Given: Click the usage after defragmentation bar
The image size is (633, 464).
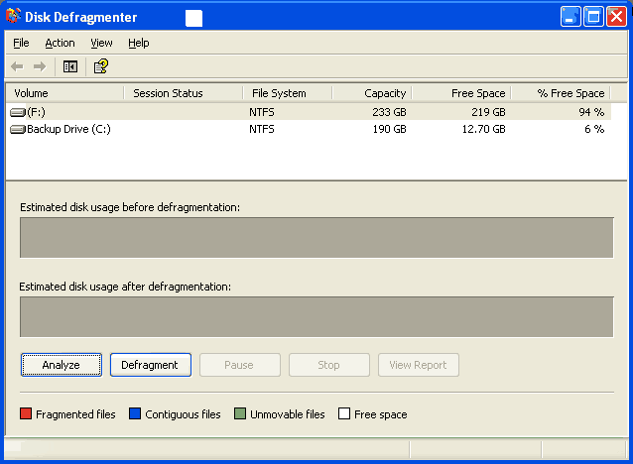Looking at the screenshot, I should pos(316,317).
